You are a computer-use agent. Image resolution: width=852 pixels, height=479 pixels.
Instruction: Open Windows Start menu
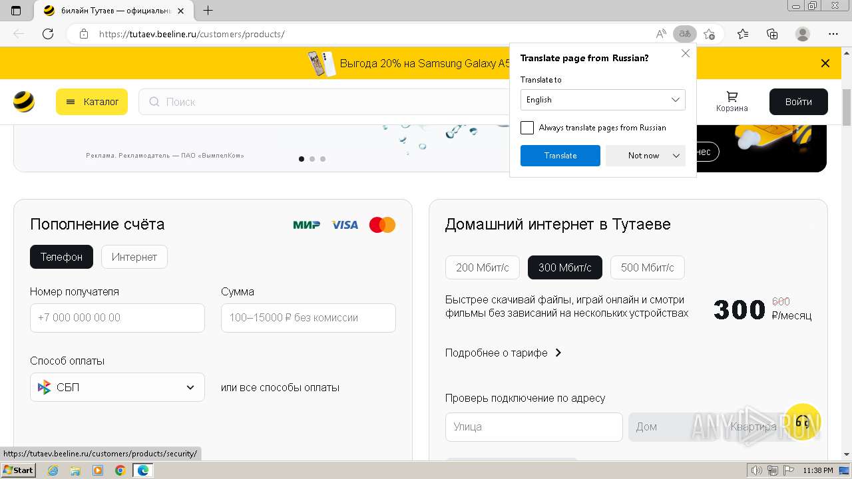pos(19,470)
